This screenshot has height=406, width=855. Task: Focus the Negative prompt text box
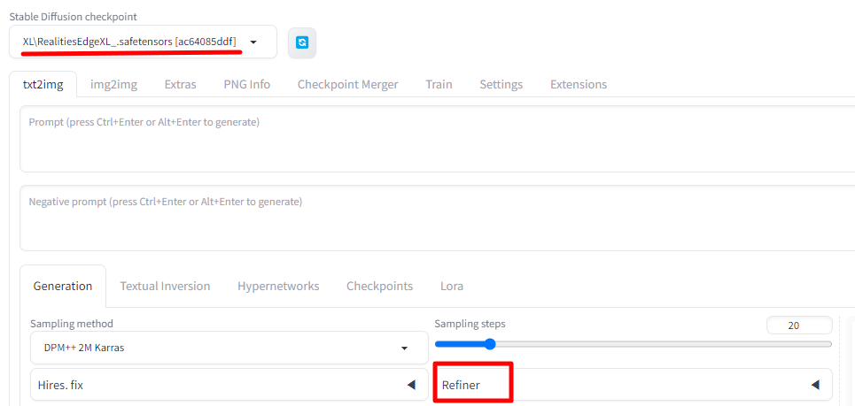tap(438, 218)
